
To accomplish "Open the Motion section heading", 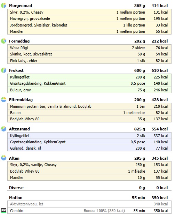I will coord(16,198).
